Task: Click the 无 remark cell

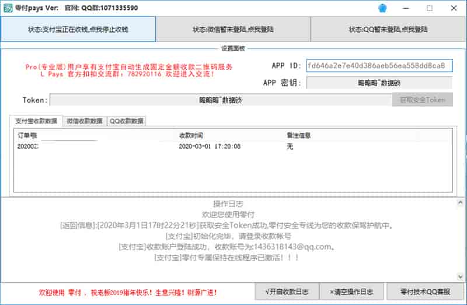Action: 290,146
